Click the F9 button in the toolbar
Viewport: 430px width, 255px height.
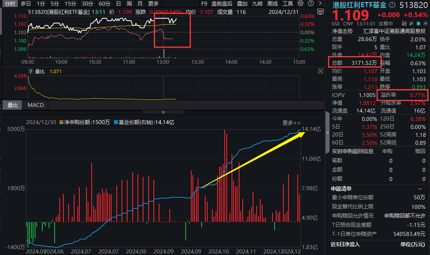204,4
